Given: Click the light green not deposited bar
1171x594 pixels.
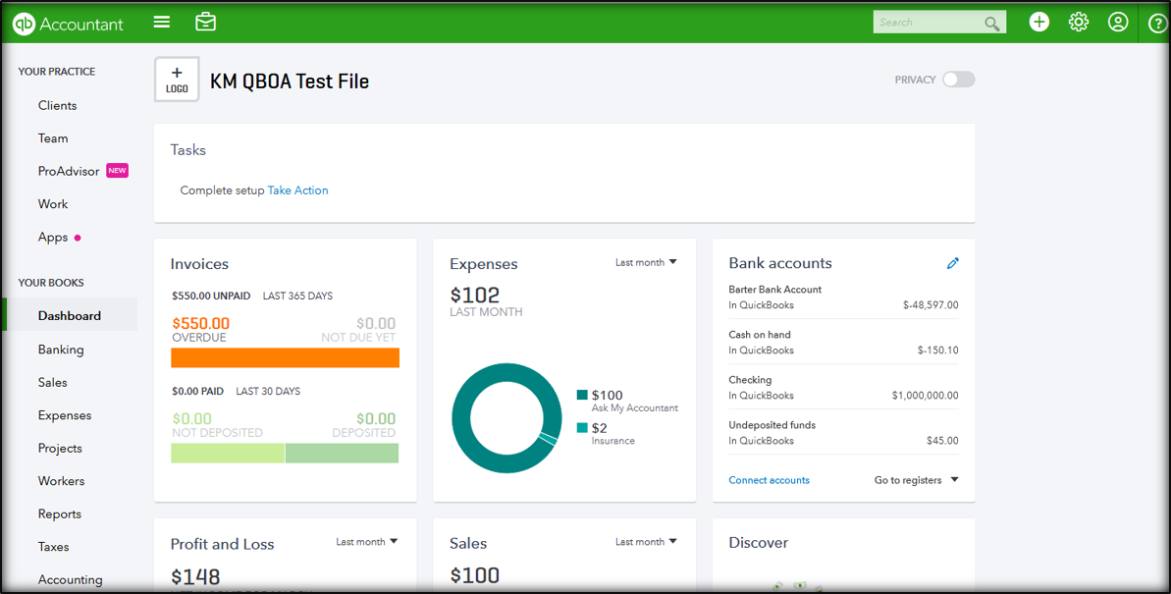Looking at the screenshot, I should [x=228, y=453].
